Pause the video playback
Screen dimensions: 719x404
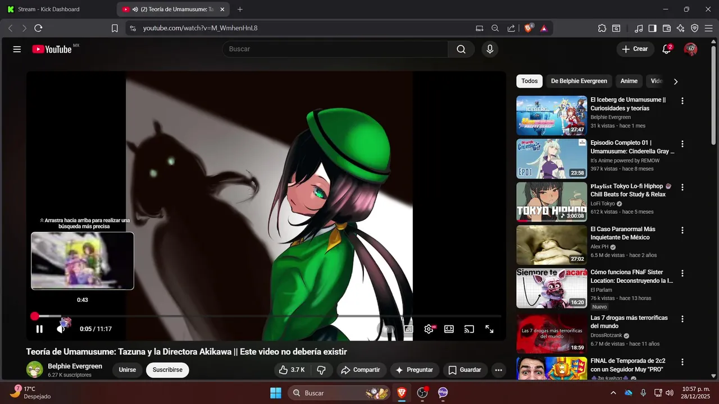[x=39, y=329]
